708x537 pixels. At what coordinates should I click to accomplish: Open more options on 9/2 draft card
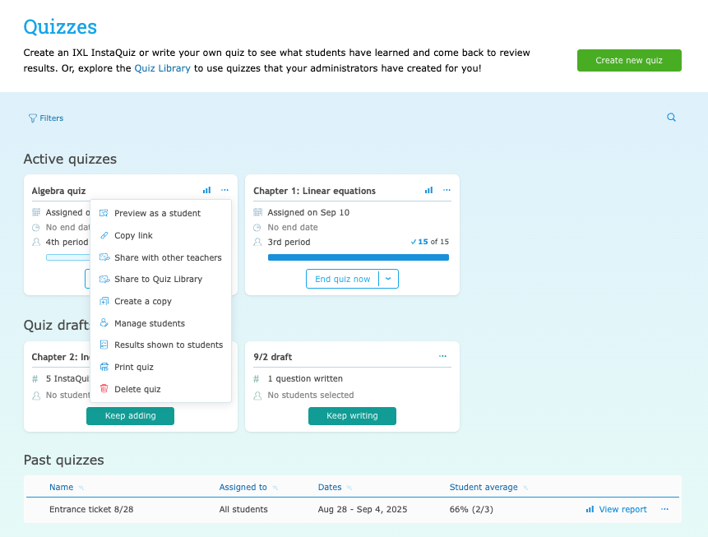(442, 357)
